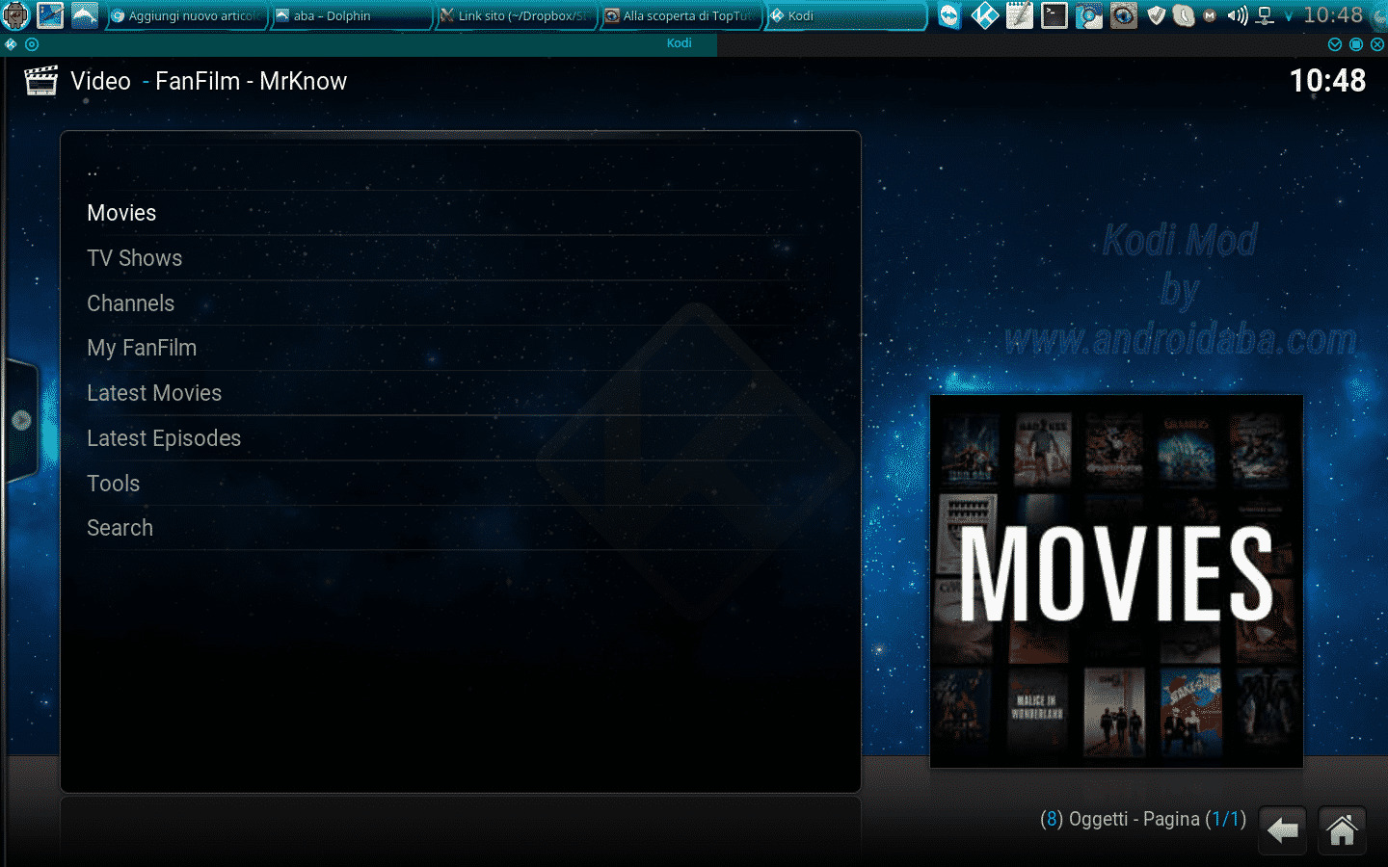Click the 'FanFilm - MrKnow' header title

pos(251,81)
